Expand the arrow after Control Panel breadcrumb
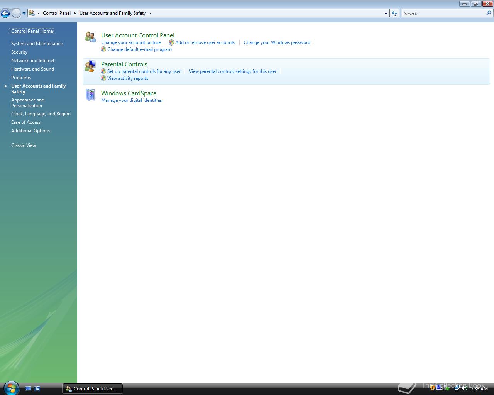 75,13
